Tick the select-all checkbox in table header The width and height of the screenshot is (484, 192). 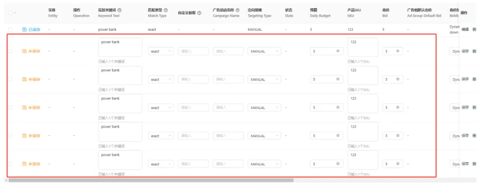tap(10, 13)
